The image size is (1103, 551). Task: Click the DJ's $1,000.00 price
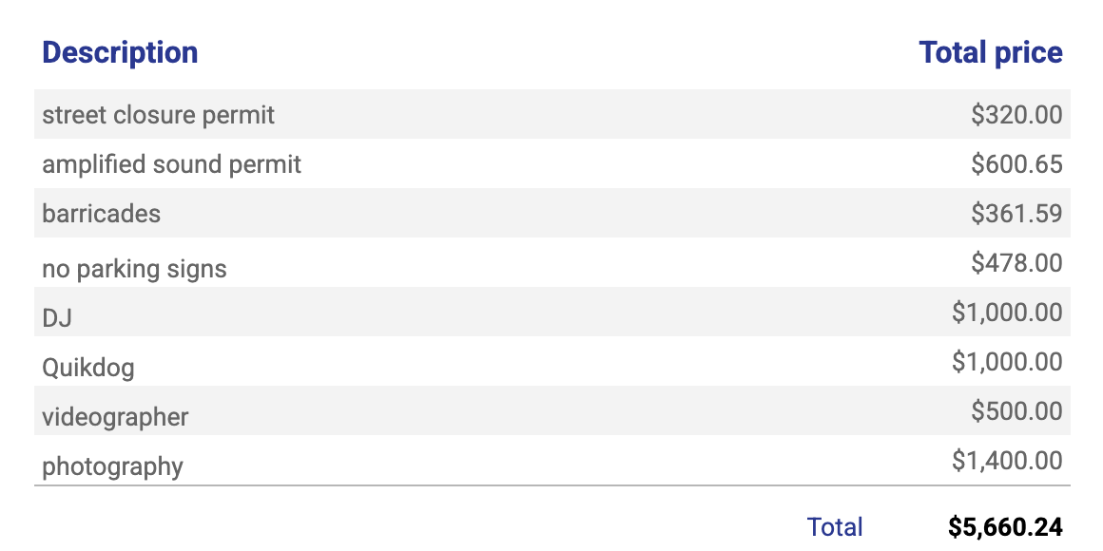click(x=1007, y=312)
